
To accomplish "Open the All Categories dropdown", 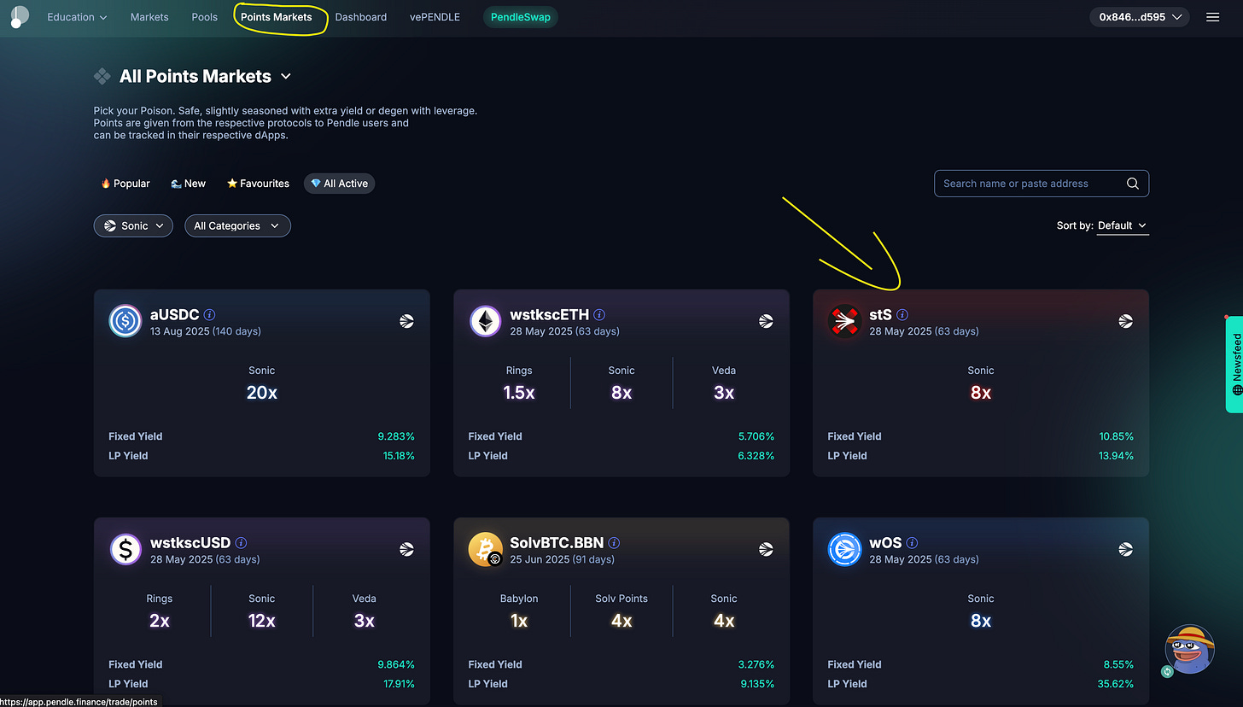I will click(x=237, y=225).
